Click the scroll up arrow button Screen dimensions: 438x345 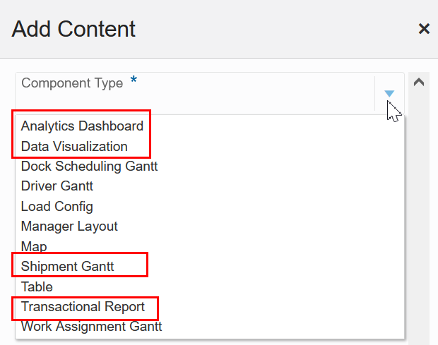(418, 82)
